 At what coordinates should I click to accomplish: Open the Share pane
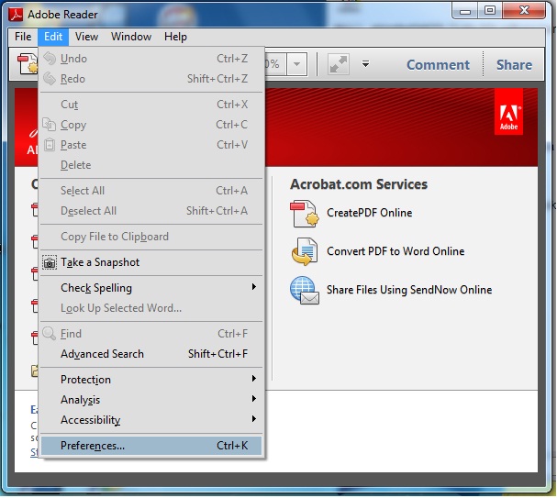click(x=514, y=64)
